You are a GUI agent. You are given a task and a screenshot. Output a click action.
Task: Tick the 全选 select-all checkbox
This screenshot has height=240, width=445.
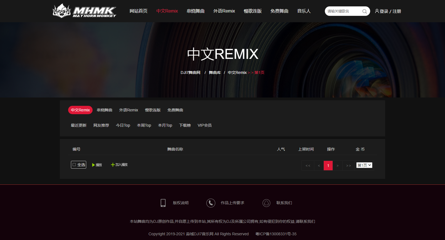[74, 165]
